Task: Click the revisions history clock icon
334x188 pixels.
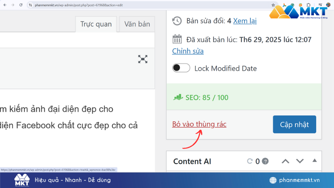Action: (177, 21)
